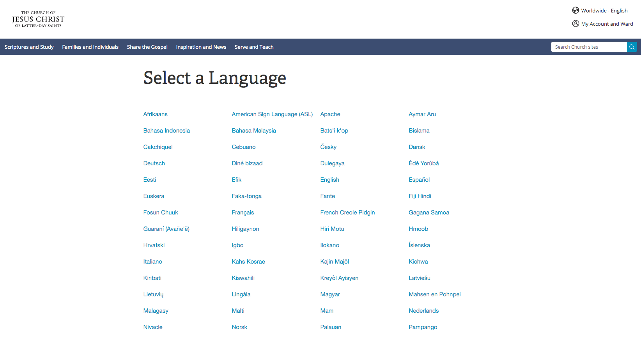
Task: Select Eesti language
Action: click(x=150, y=180)
